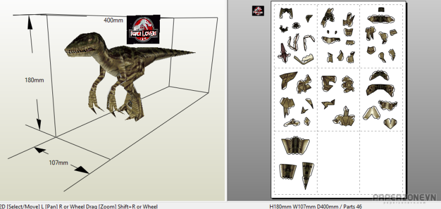
Task: Select the 400mm depth dimension label
Action: point(114,20)
